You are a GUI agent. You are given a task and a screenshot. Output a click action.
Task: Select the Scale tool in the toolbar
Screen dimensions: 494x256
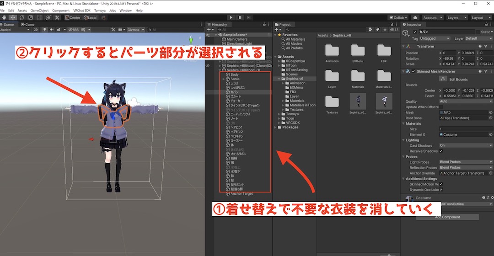(x=30, y=18)
